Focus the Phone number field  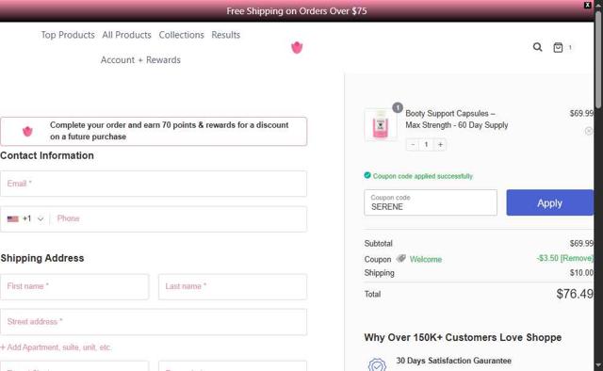tap(179, 218)
